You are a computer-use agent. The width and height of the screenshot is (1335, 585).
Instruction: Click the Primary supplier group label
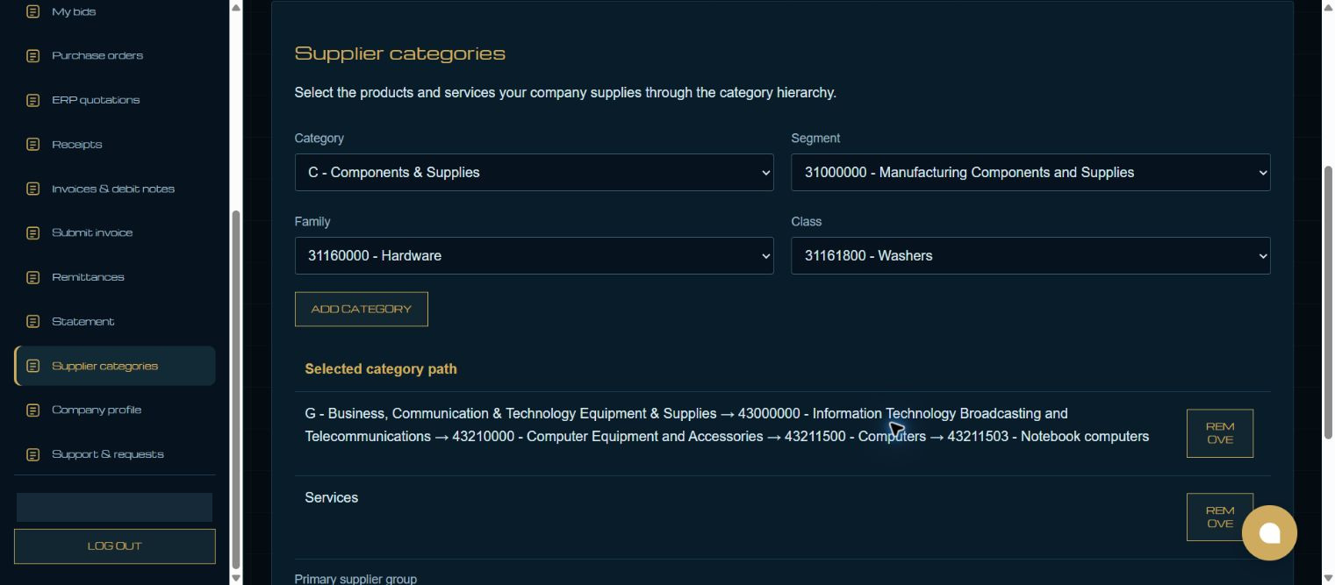(355, 579)
